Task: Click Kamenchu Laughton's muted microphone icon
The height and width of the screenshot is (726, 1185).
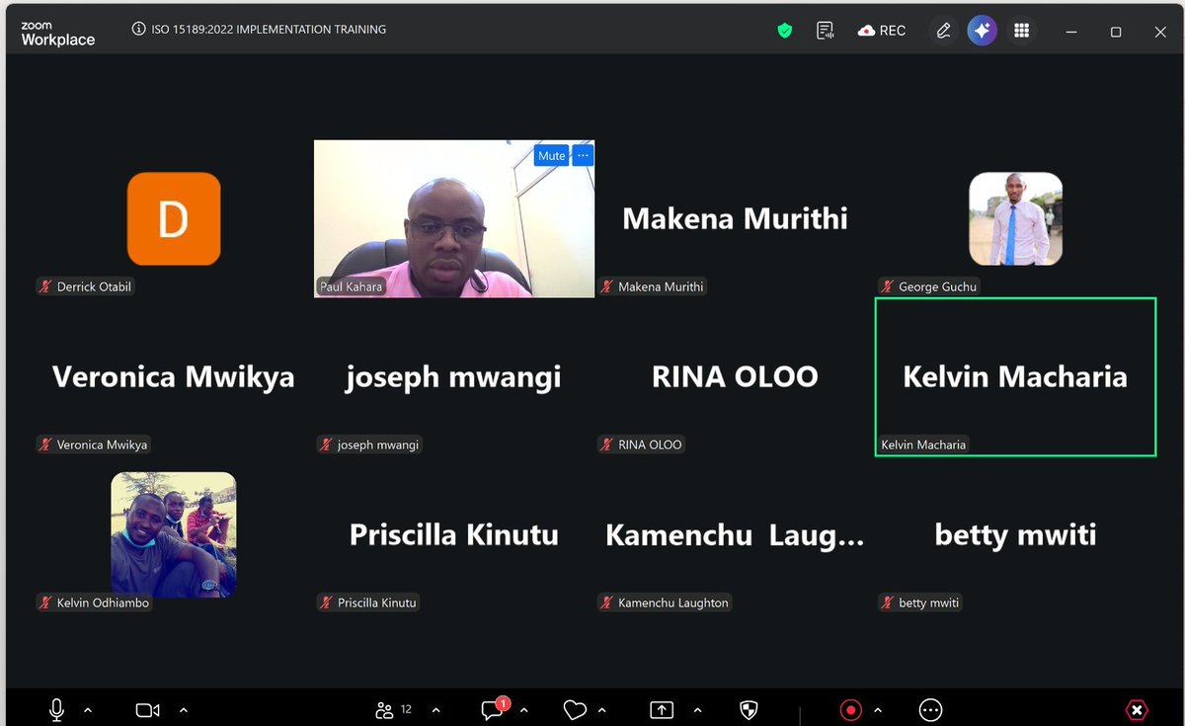Action: coord(606,603)
